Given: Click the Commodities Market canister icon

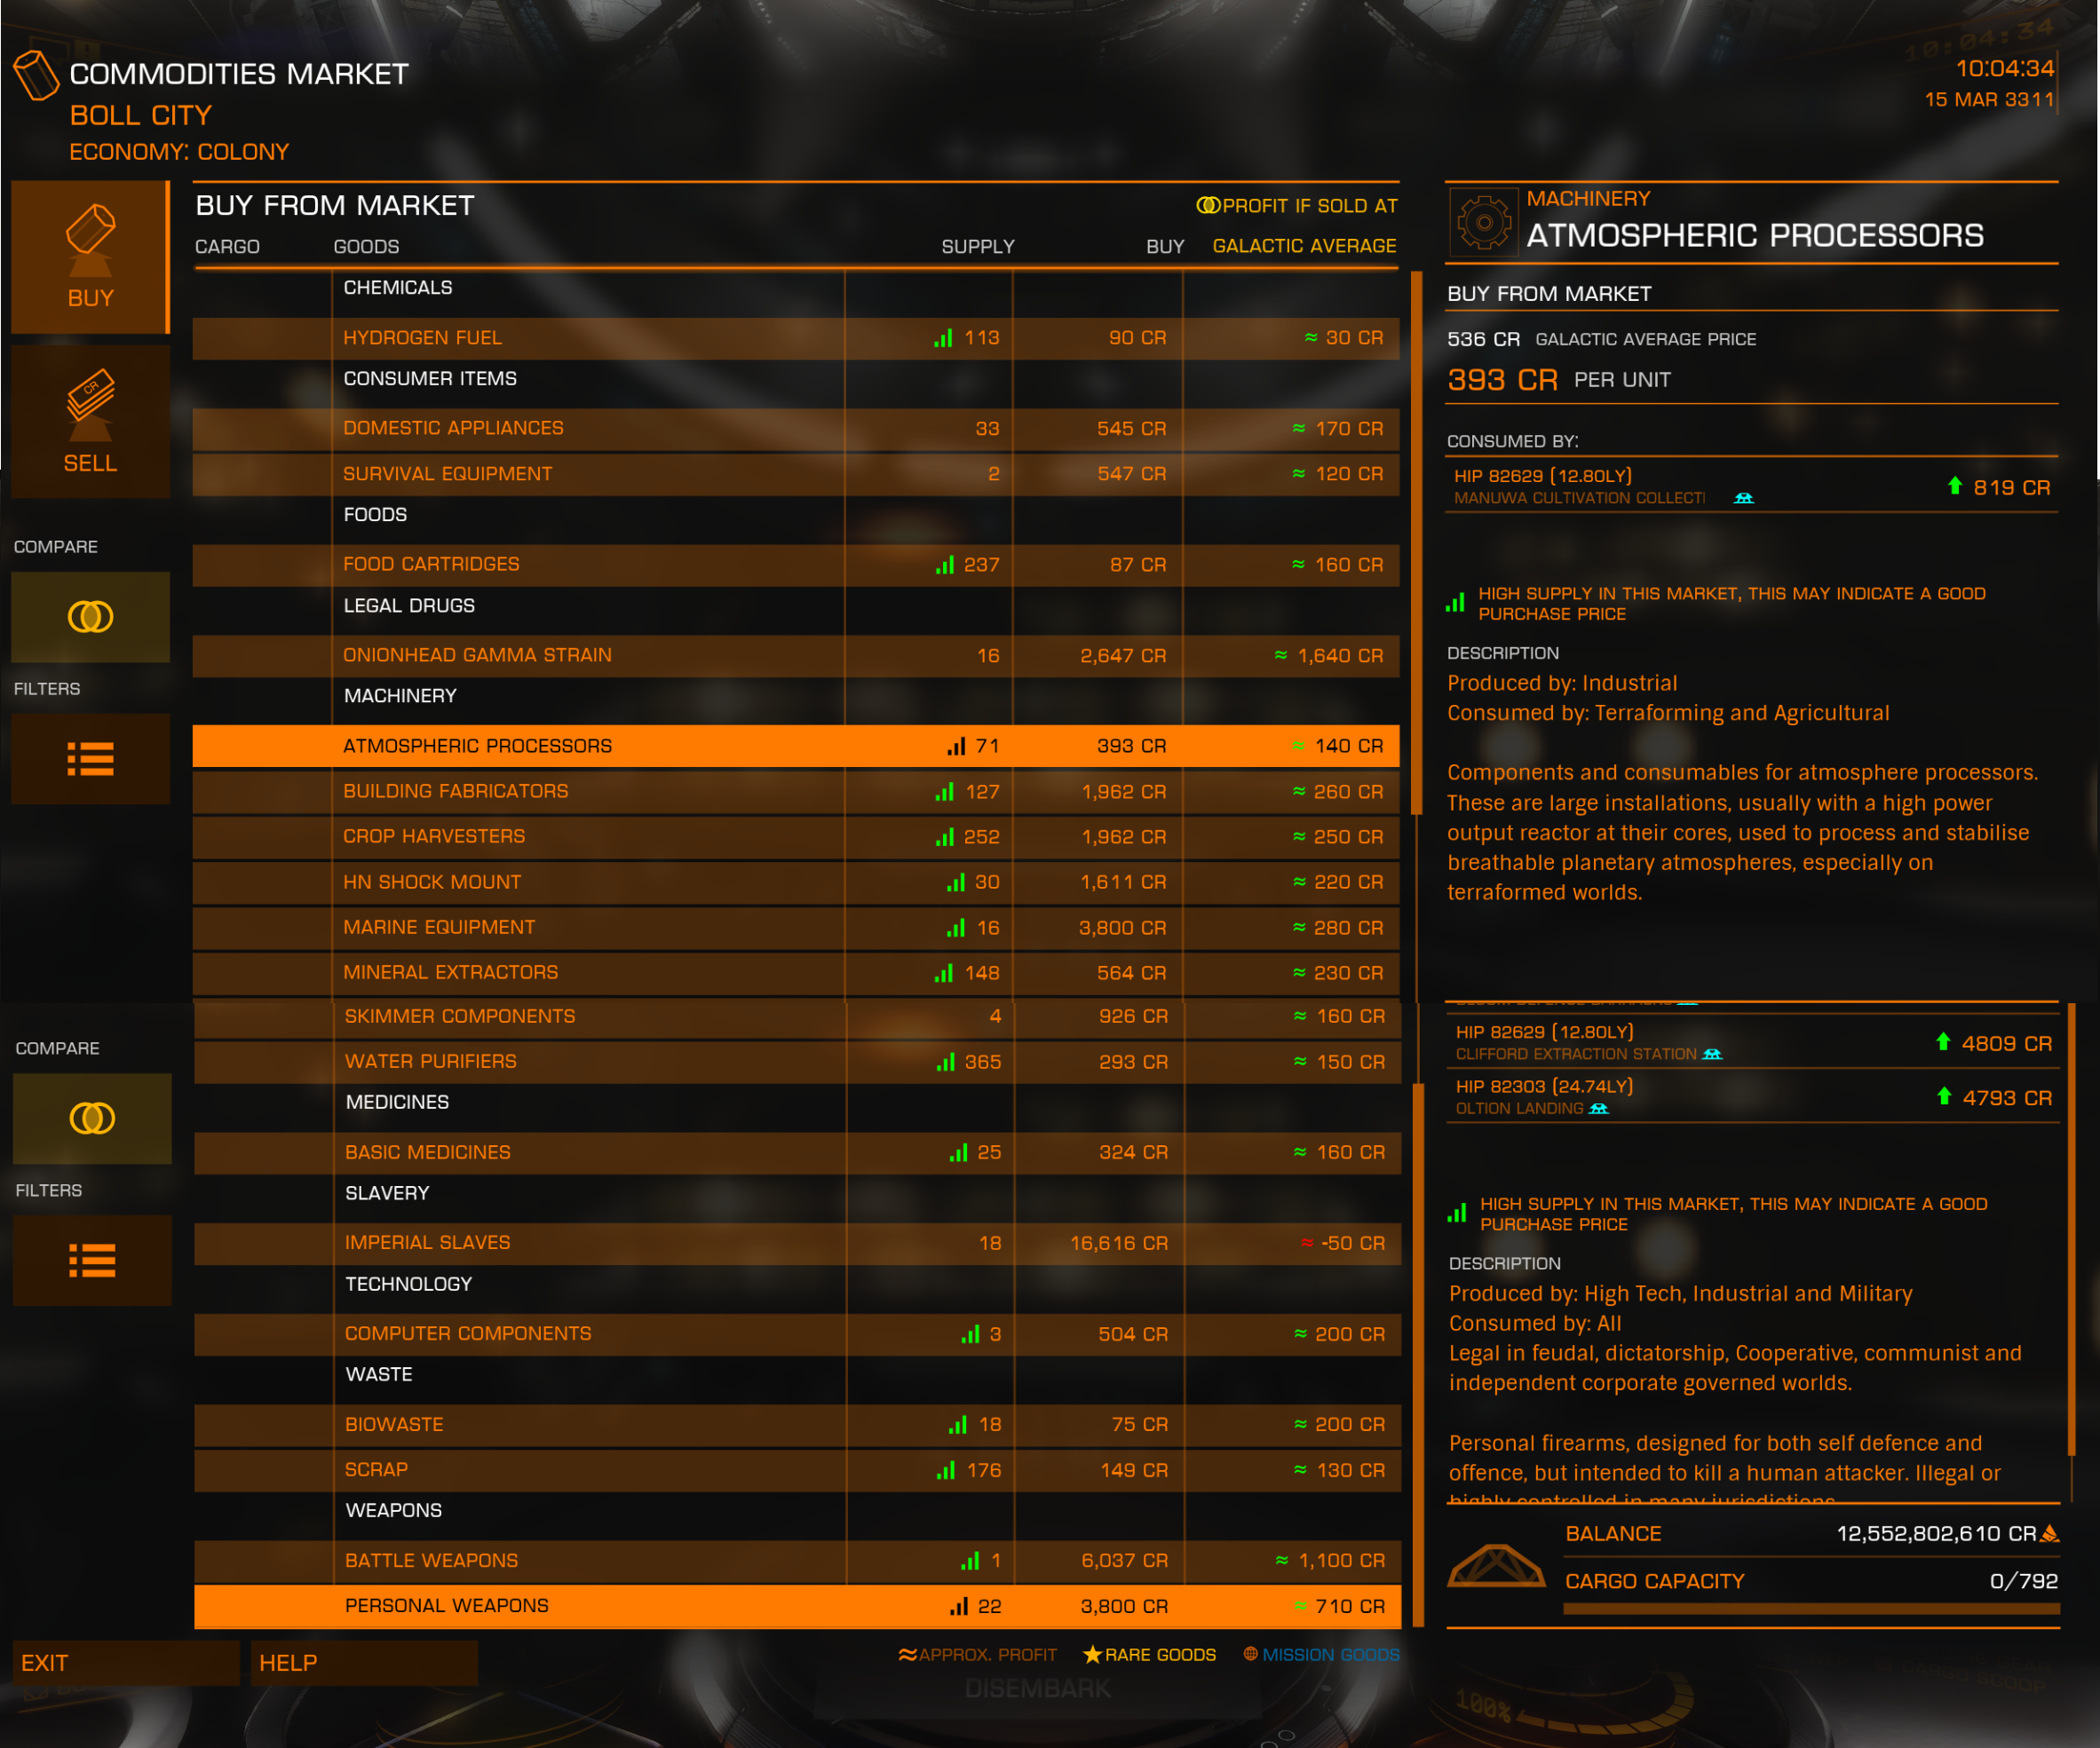Looking at the screenshot, I should coord(36,75).
